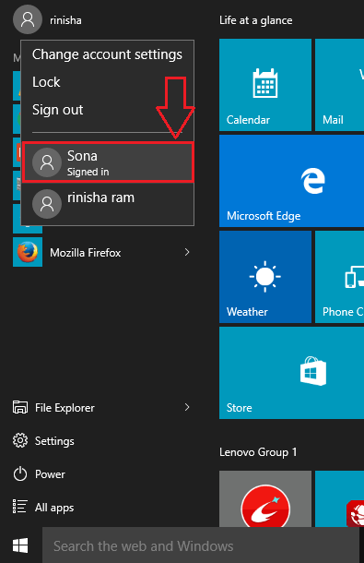Expand the File Explorer jump list arrow
Image resolution: width=364 pixels, height=563 pixels.
[x=187, y=407]
